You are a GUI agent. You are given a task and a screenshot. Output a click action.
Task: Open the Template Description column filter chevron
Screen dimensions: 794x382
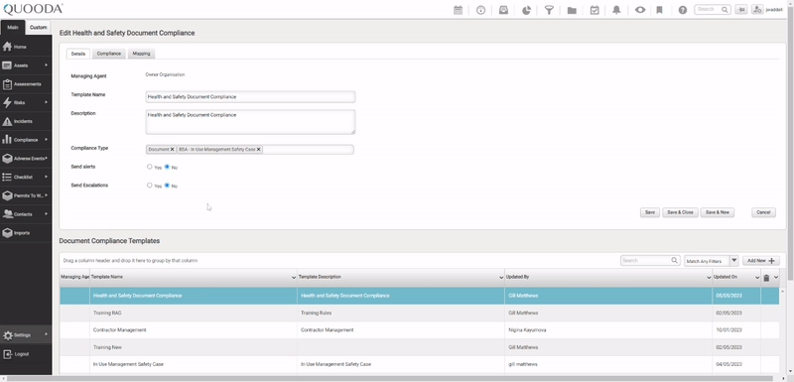point(501,277)
